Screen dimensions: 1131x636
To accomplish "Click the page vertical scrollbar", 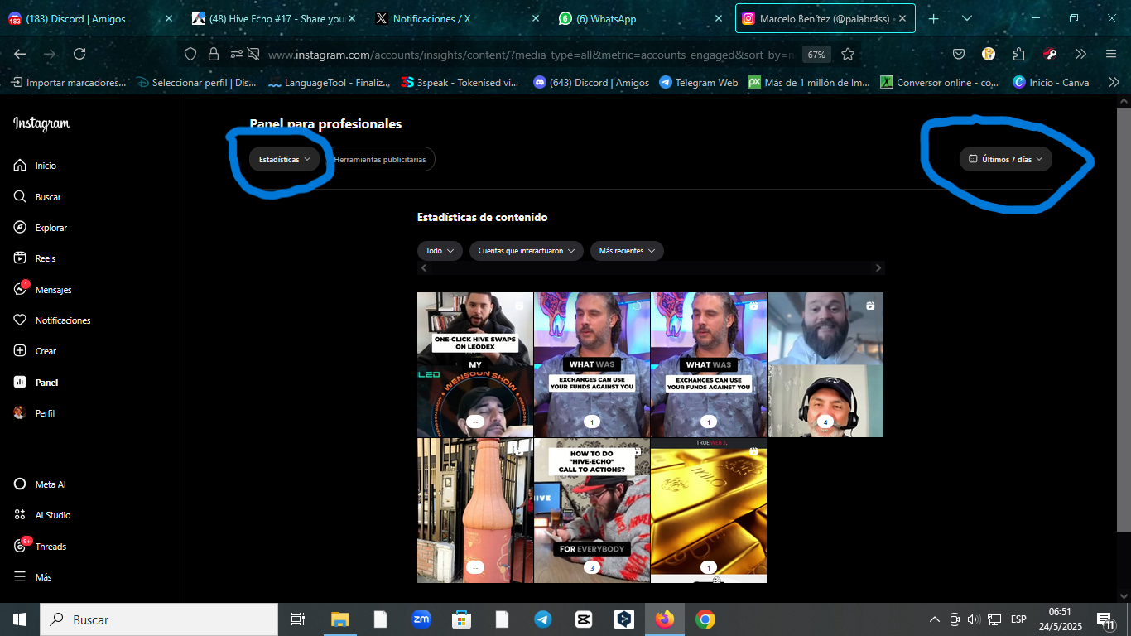I will point(1123,319).
